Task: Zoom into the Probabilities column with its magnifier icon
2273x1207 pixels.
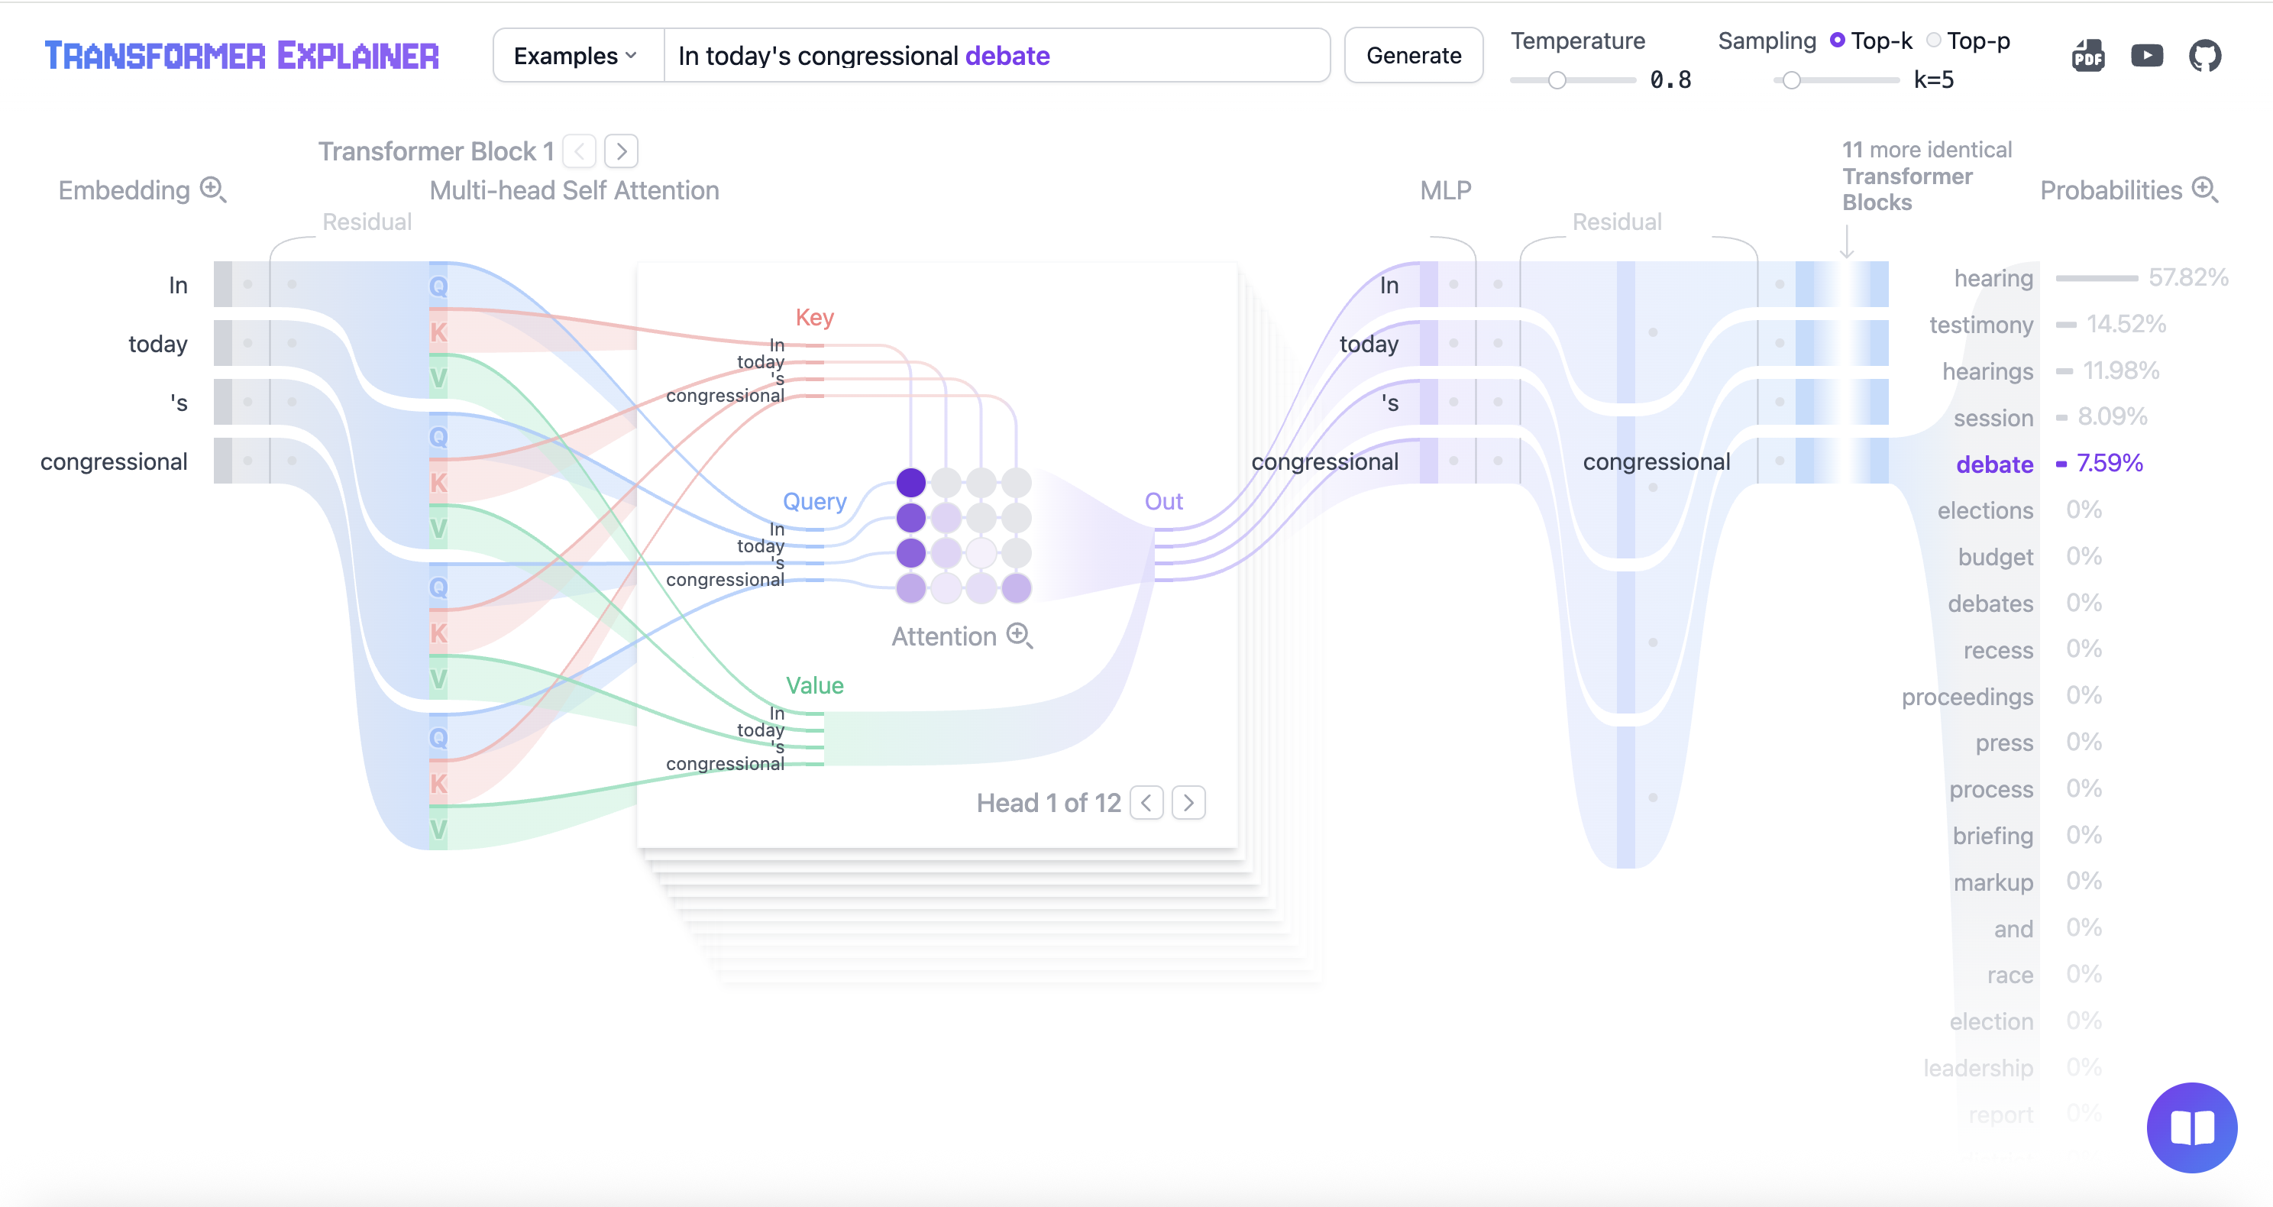Action: point(2206,188)
